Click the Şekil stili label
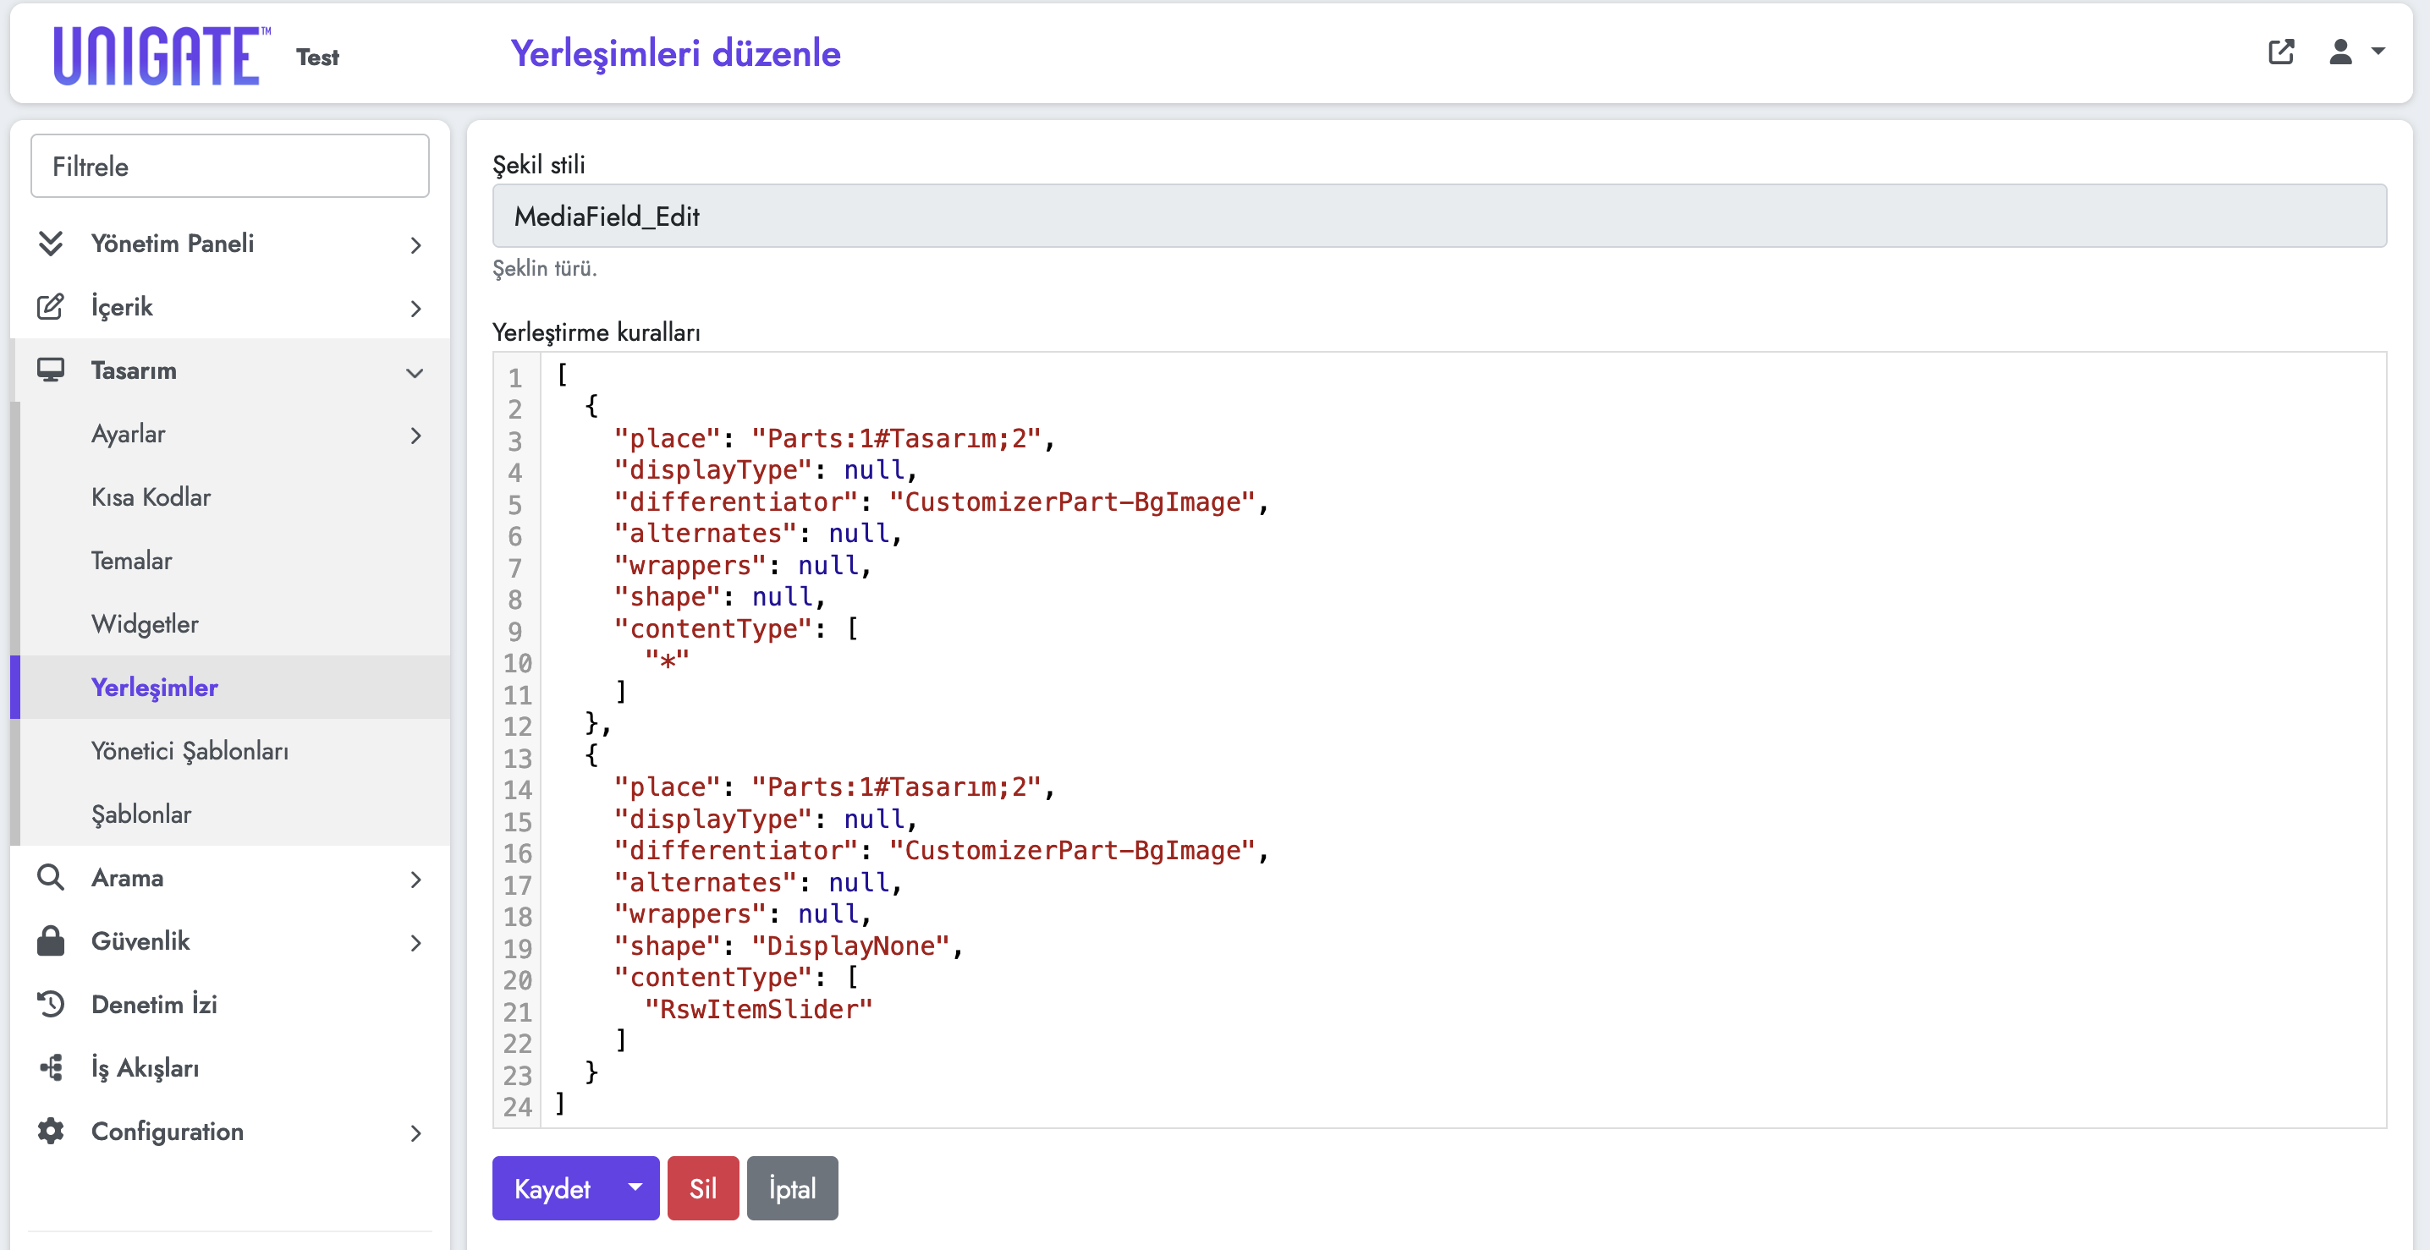Viewport: 2430px width, 1250px height. [x=539, y=165]
